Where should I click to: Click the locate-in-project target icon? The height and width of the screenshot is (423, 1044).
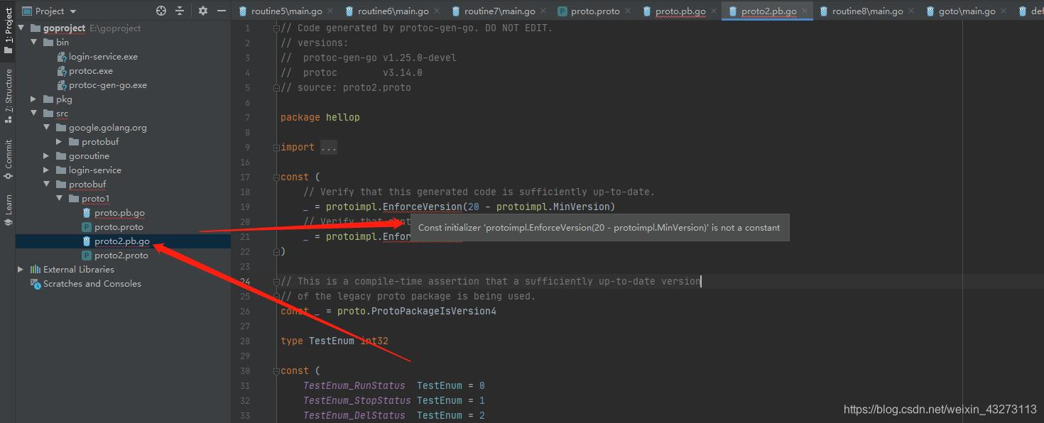161,11
